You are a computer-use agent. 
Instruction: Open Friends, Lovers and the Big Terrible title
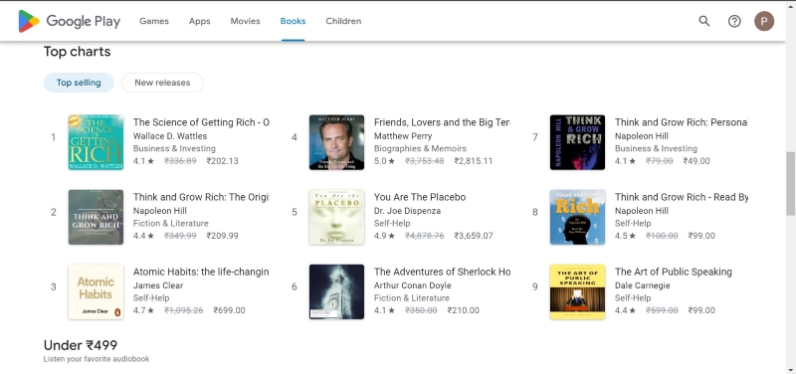pos(442,122)
